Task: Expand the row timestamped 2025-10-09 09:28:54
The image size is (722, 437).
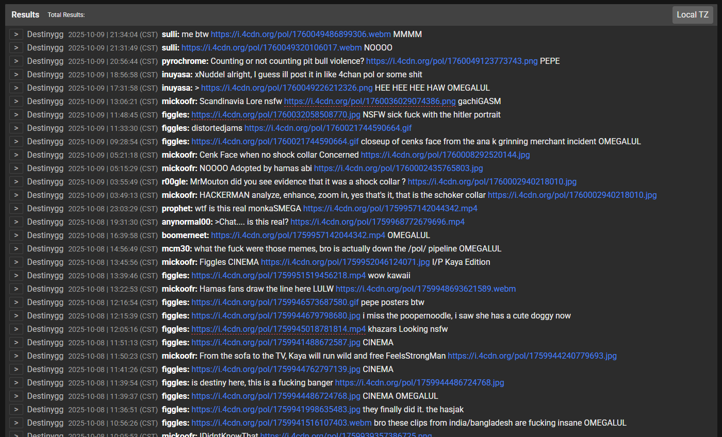Action: click(x=17, y=141)
